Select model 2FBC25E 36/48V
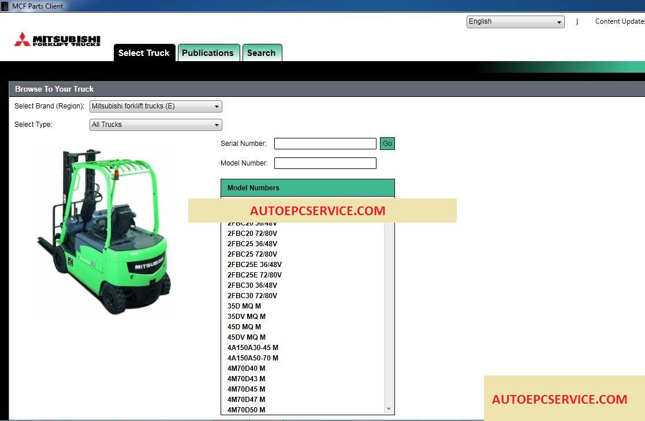This screenshot has width=645, height=421. [x=255, y=265]
